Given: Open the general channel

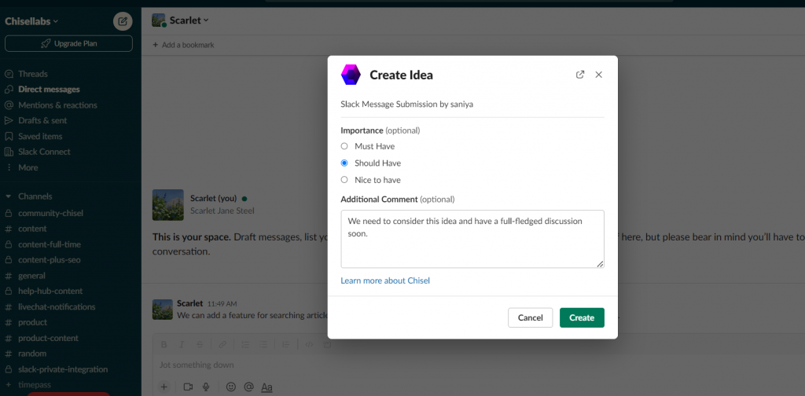Looking at the screenshot, I should coord(31,276).
